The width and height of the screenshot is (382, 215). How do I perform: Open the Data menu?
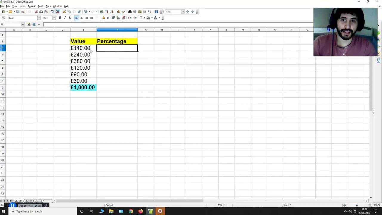48,6
